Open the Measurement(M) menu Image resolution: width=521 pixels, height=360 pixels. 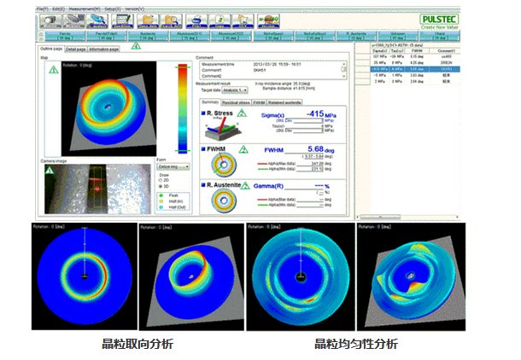84,9
